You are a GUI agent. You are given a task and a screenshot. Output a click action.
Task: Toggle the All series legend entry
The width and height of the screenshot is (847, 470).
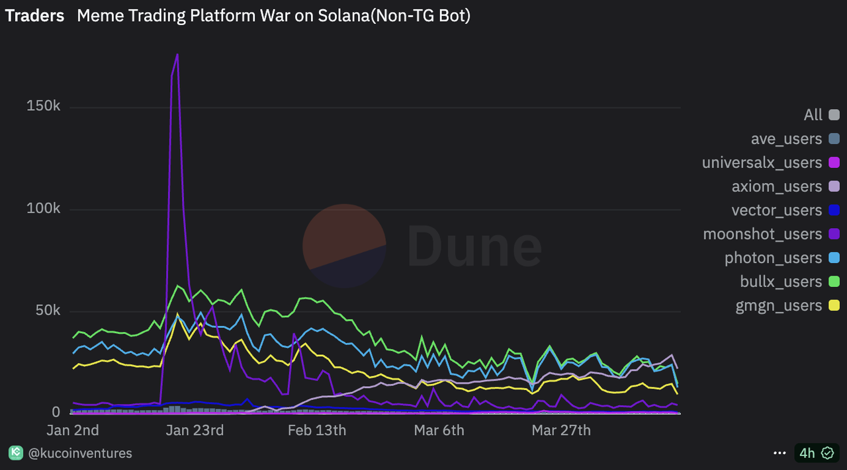(x=813, y=115)
